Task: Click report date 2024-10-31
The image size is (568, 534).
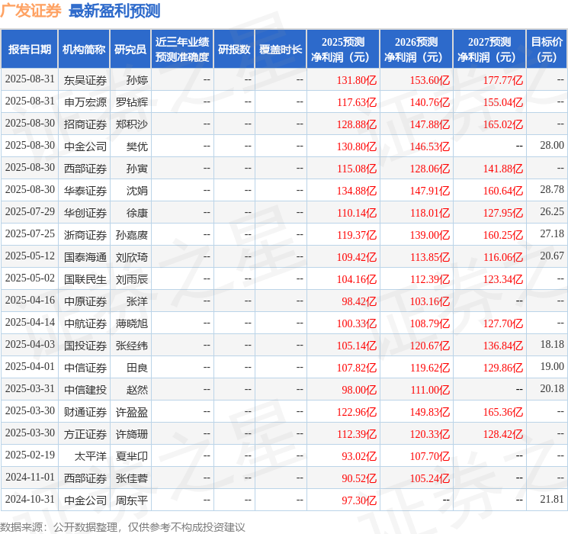Action: tap(30, 499)
